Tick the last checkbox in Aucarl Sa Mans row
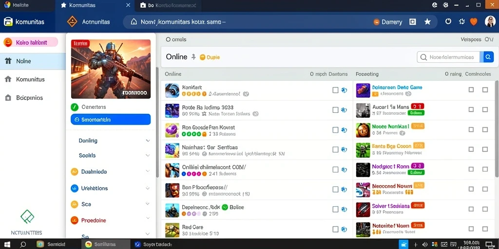 pos(485,109)
